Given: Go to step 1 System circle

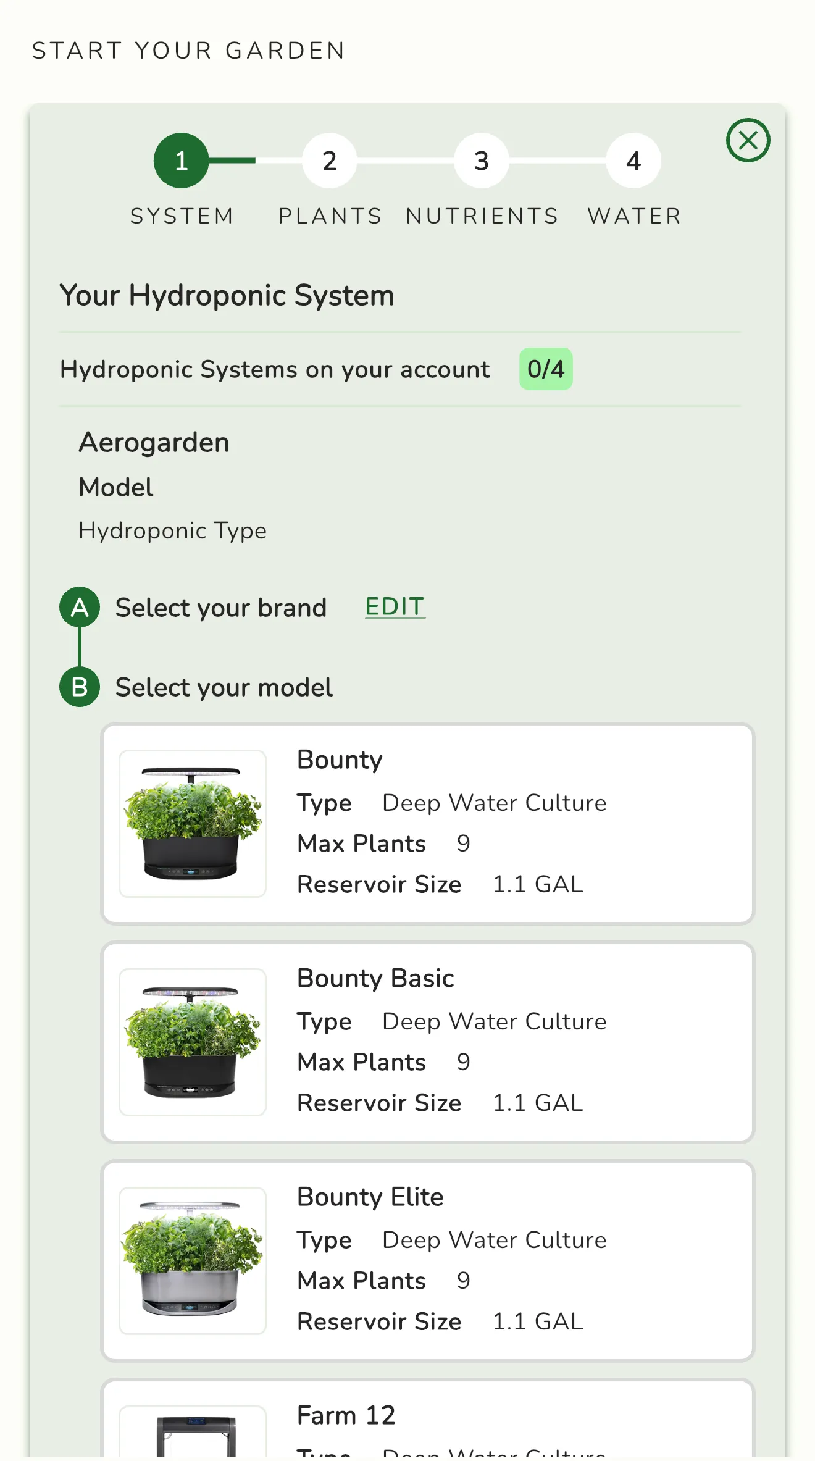Looking at the screenshot, I should 181,161.
